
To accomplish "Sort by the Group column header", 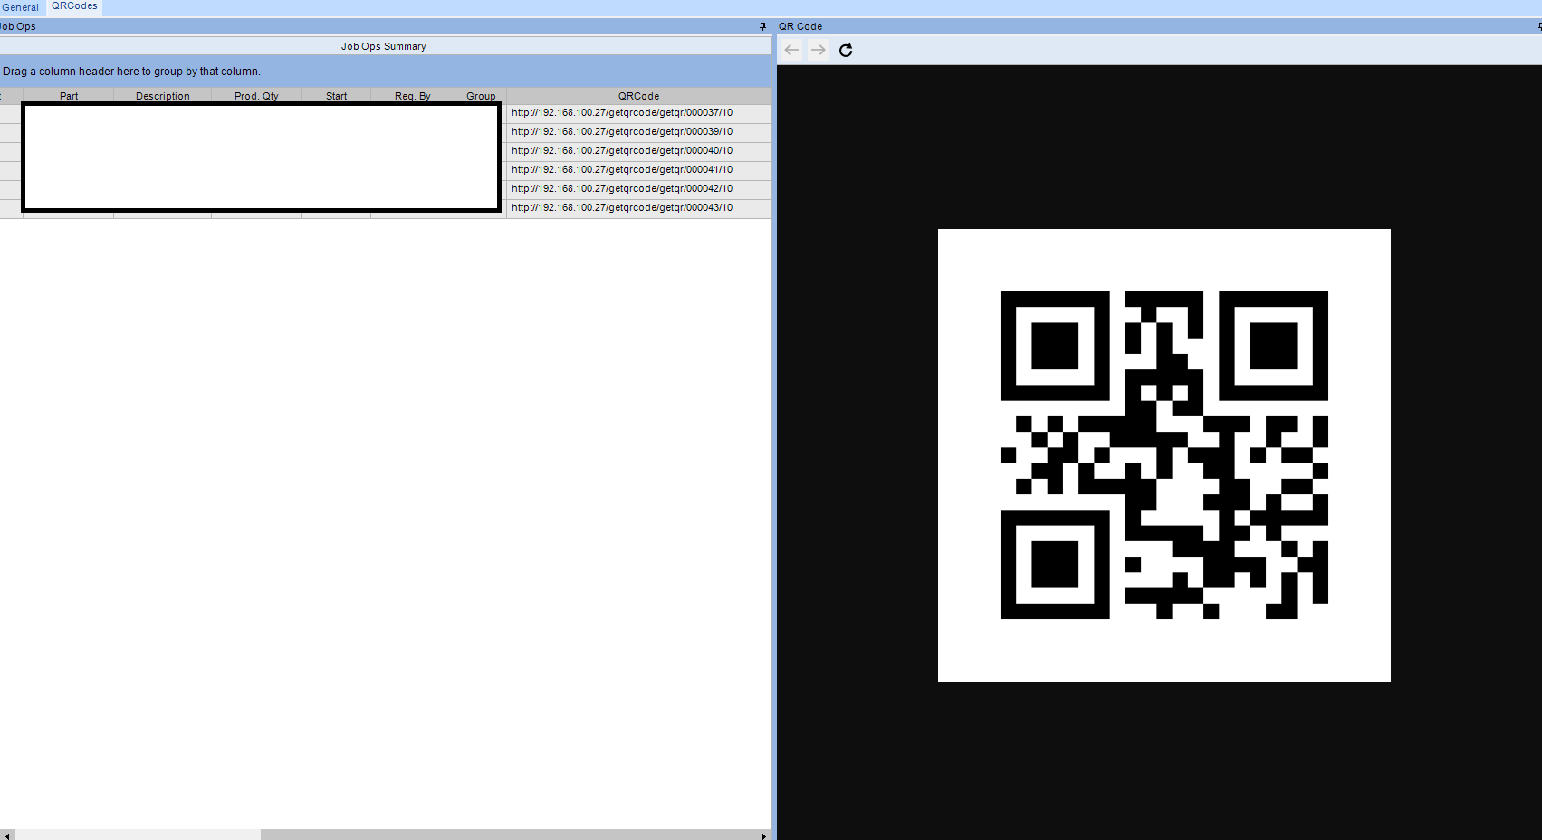I will (x=481, y=96).
